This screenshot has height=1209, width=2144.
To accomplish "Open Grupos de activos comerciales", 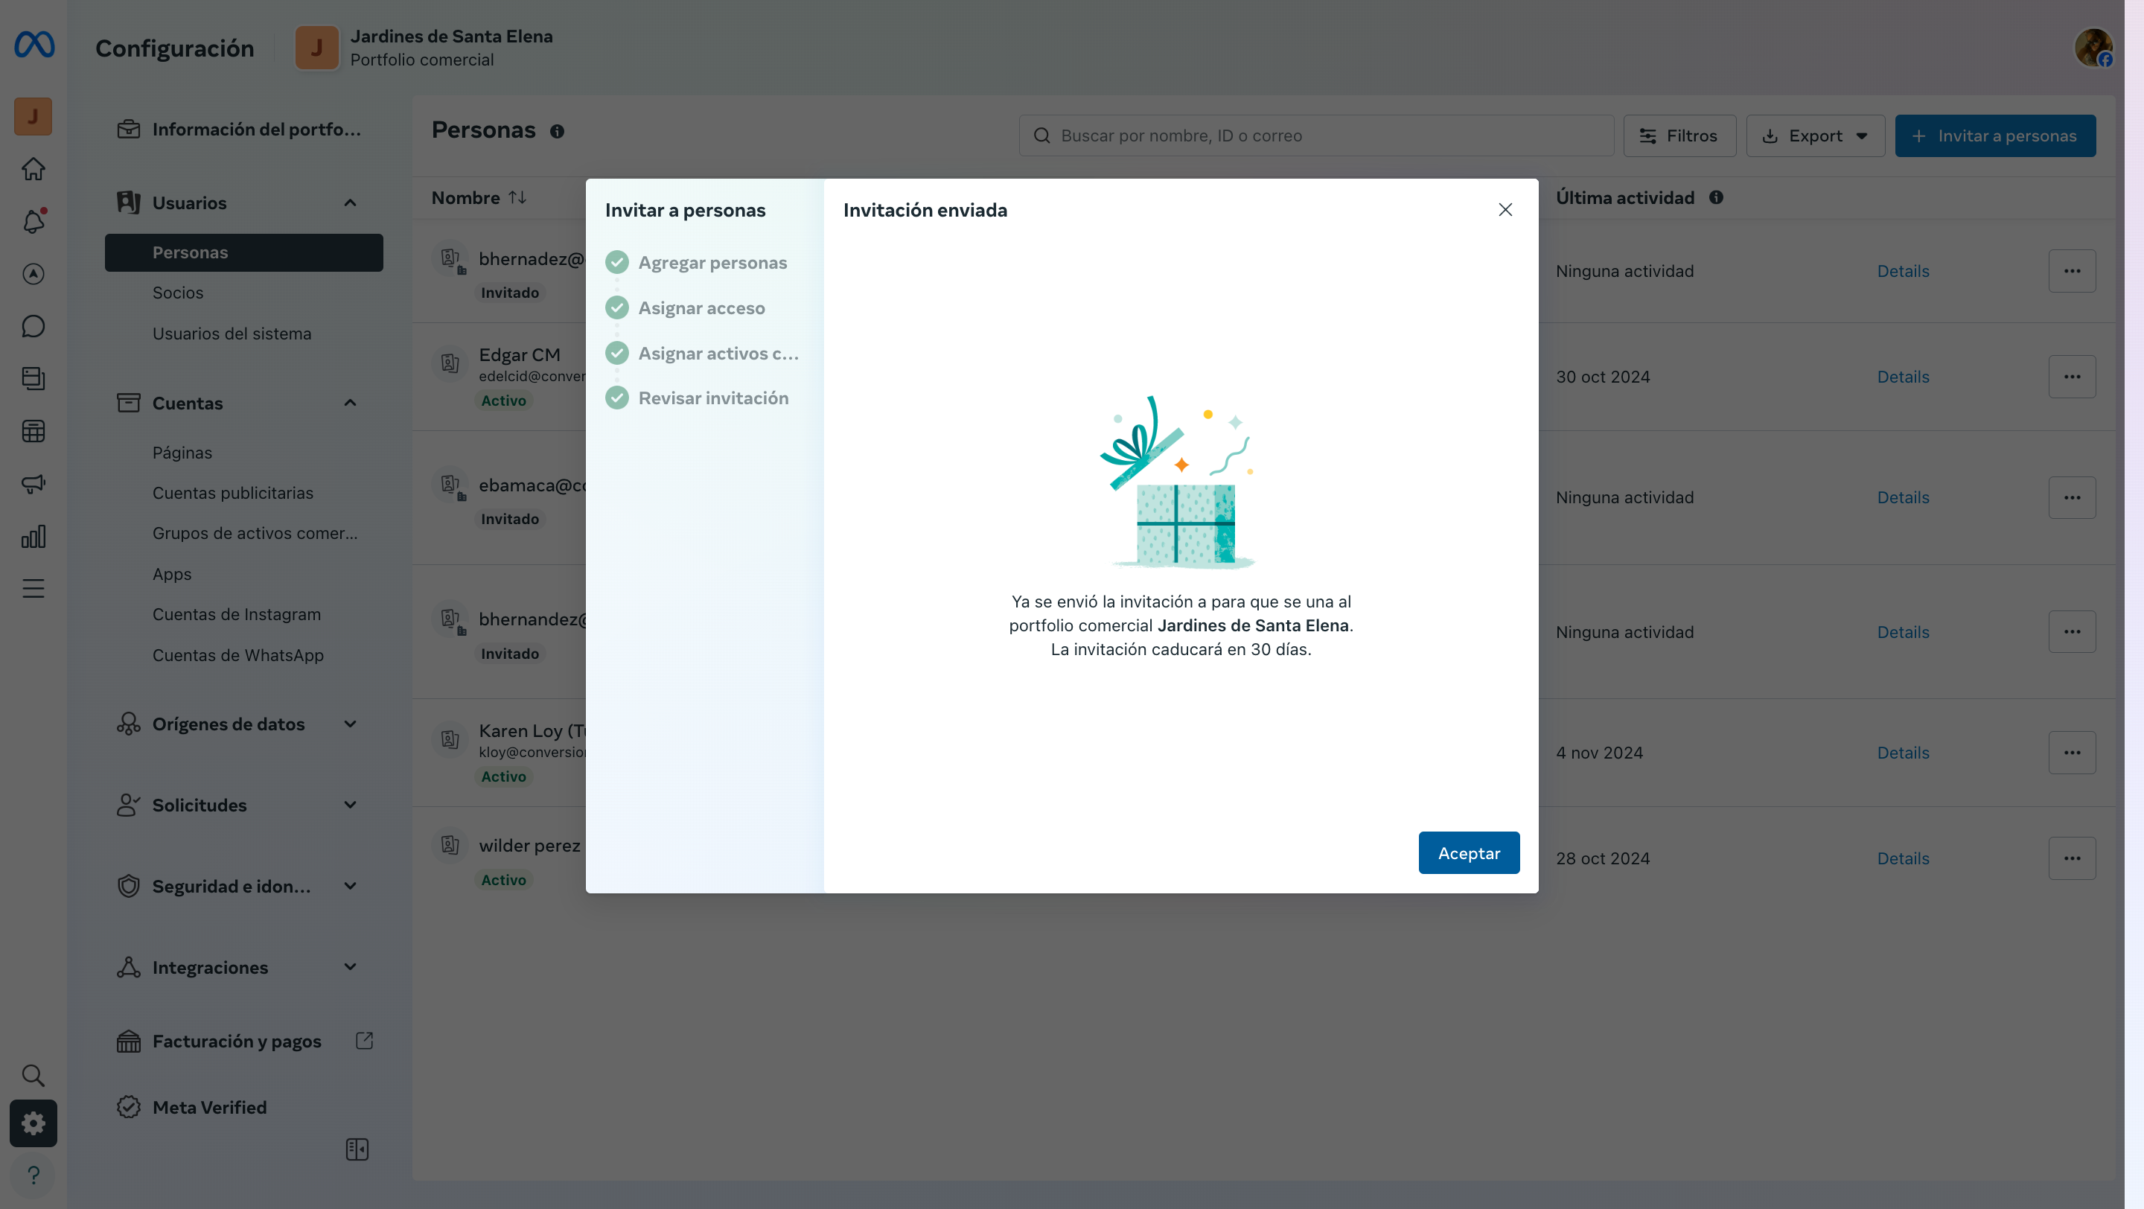I will coord(255,533).
